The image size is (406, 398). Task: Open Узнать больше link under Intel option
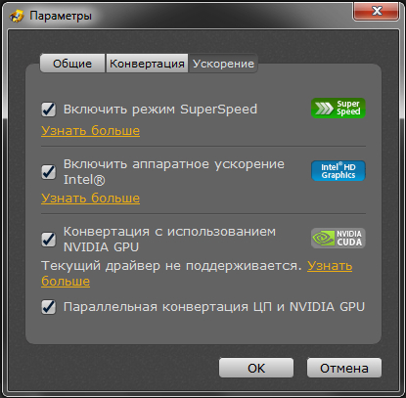tap(90, 198)
